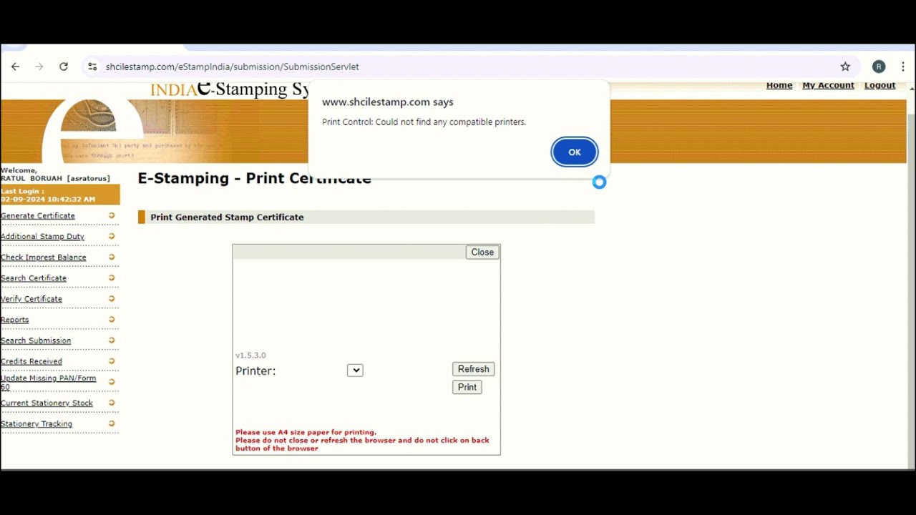The image size is (916, 515).
Task: Click arrow icon beside Update Missing PAN/Form
Action: point(112,382)
